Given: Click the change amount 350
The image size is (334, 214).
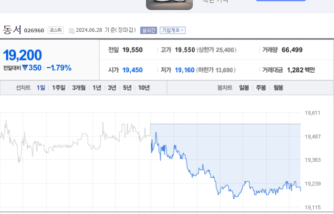Looking at the screenshot, I should (x=35, y=68).
